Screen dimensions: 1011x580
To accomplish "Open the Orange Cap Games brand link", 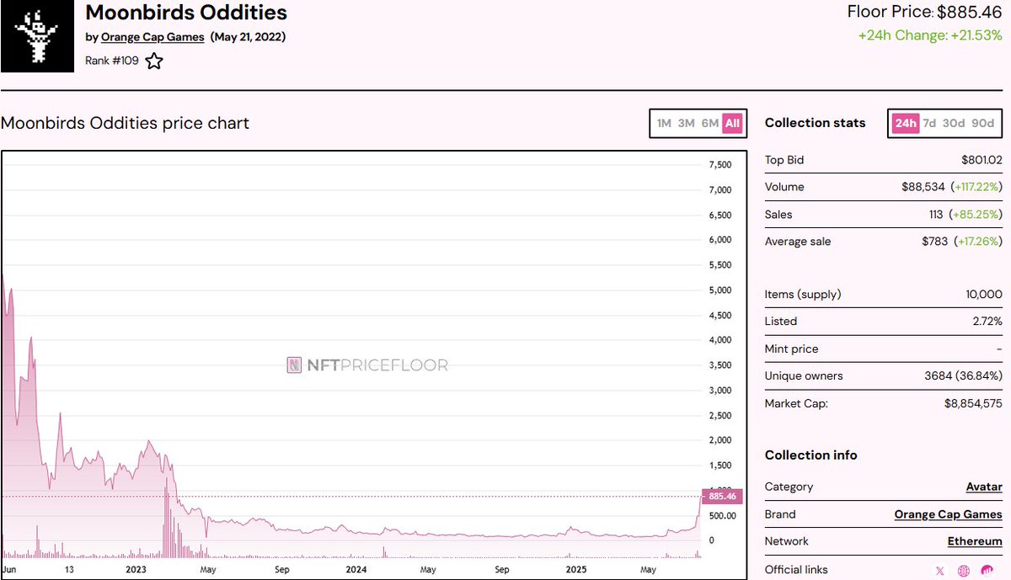I will click(x=948, y=513).
